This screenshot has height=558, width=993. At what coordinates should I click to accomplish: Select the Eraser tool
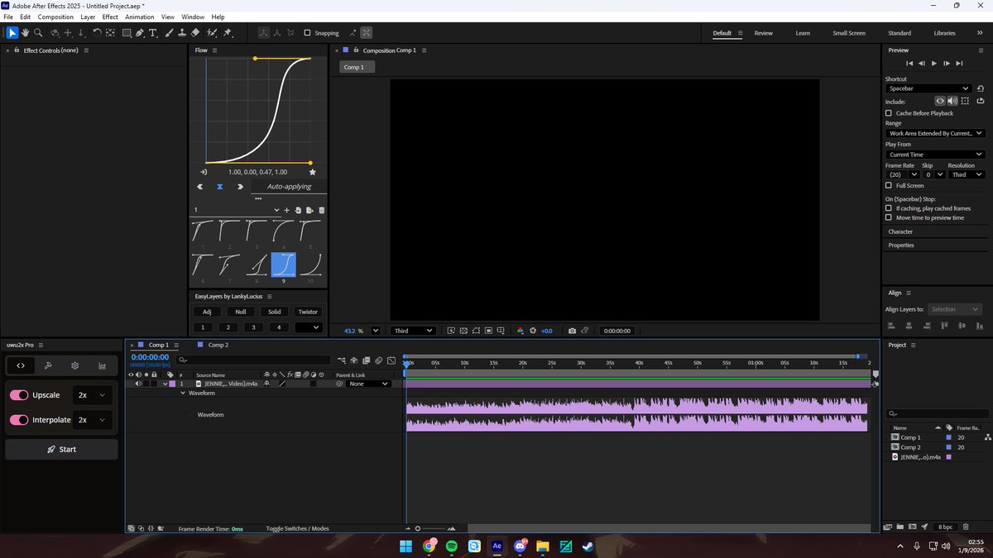pyautogui.click(x=195, y=33)
